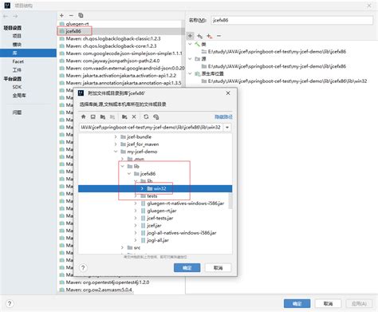Select 库 in the sidebar

[x=28, y=53]
